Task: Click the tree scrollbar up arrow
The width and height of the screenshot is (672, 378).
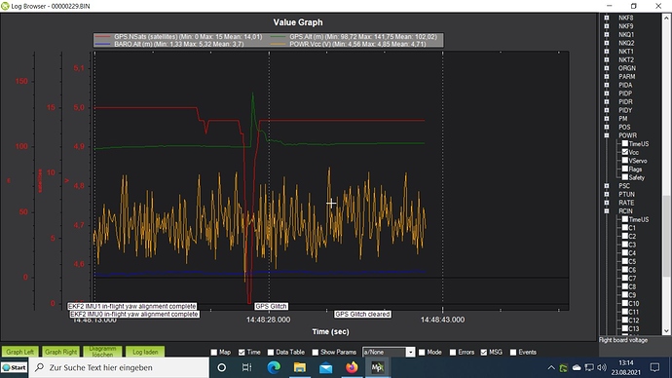Action: [x=666, y=18]
